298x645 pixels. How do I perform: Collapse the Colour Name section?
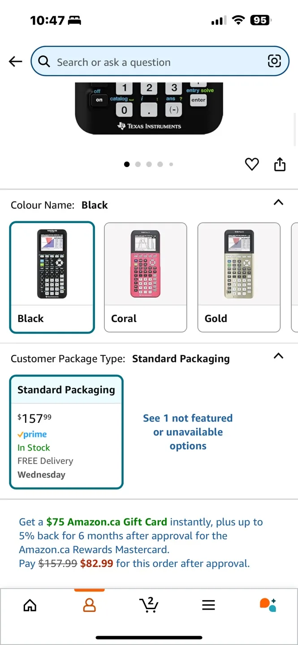[278, 202]
